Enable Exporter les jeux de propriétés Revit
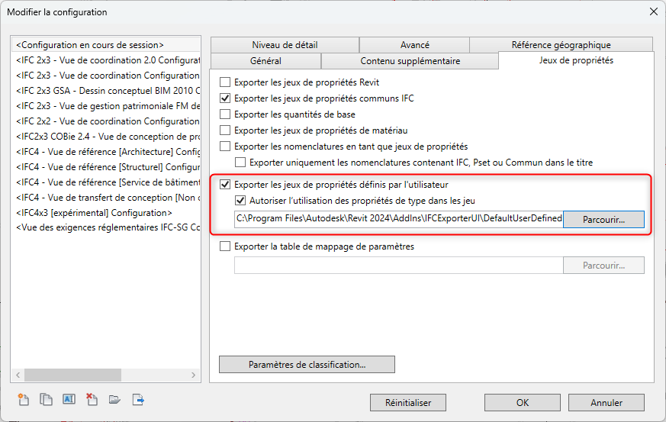666x422 pixels. point(225,82)
